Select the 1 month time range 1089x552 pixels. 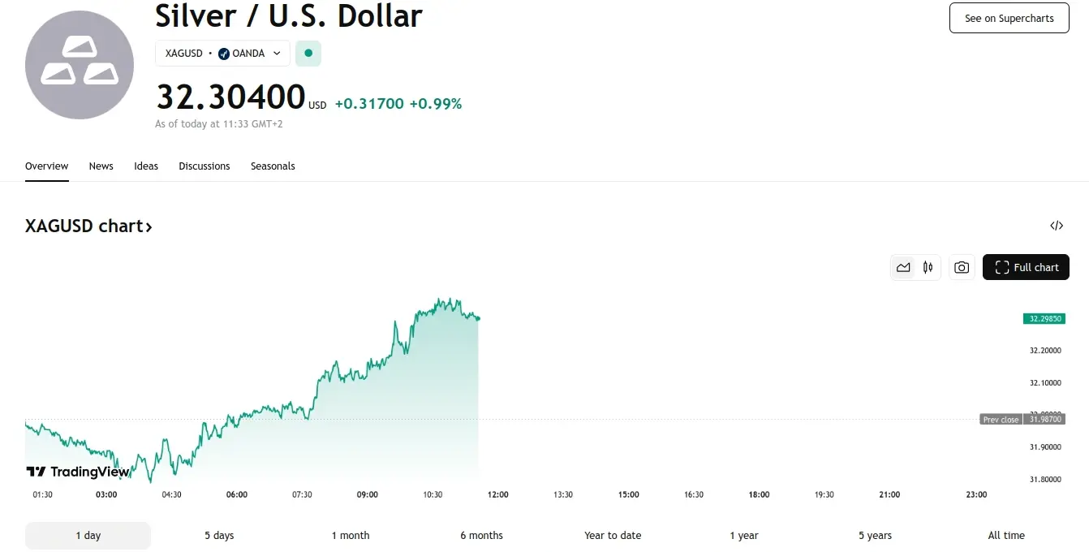click(351, 536)
